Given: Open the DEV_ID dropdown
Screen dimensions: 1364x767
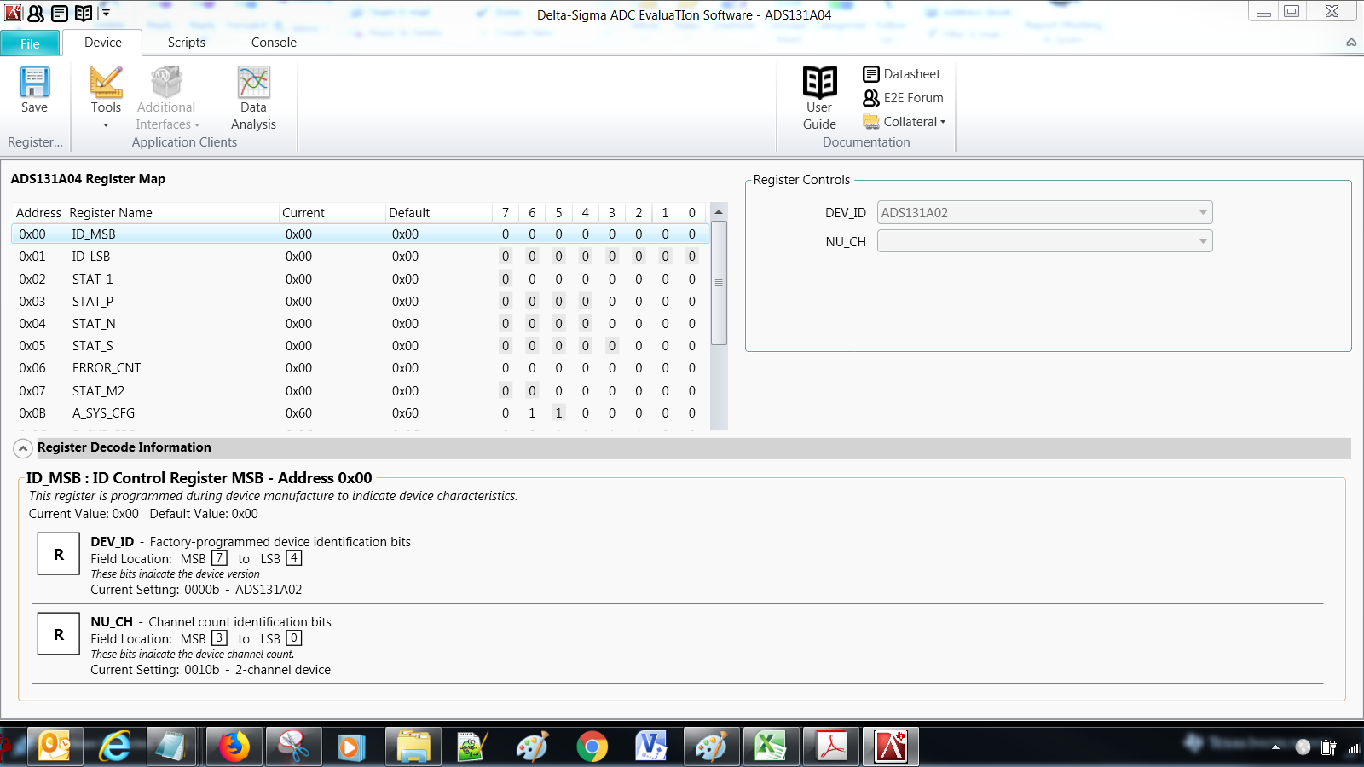Looking at the screenshot, I should [1044, 213].
